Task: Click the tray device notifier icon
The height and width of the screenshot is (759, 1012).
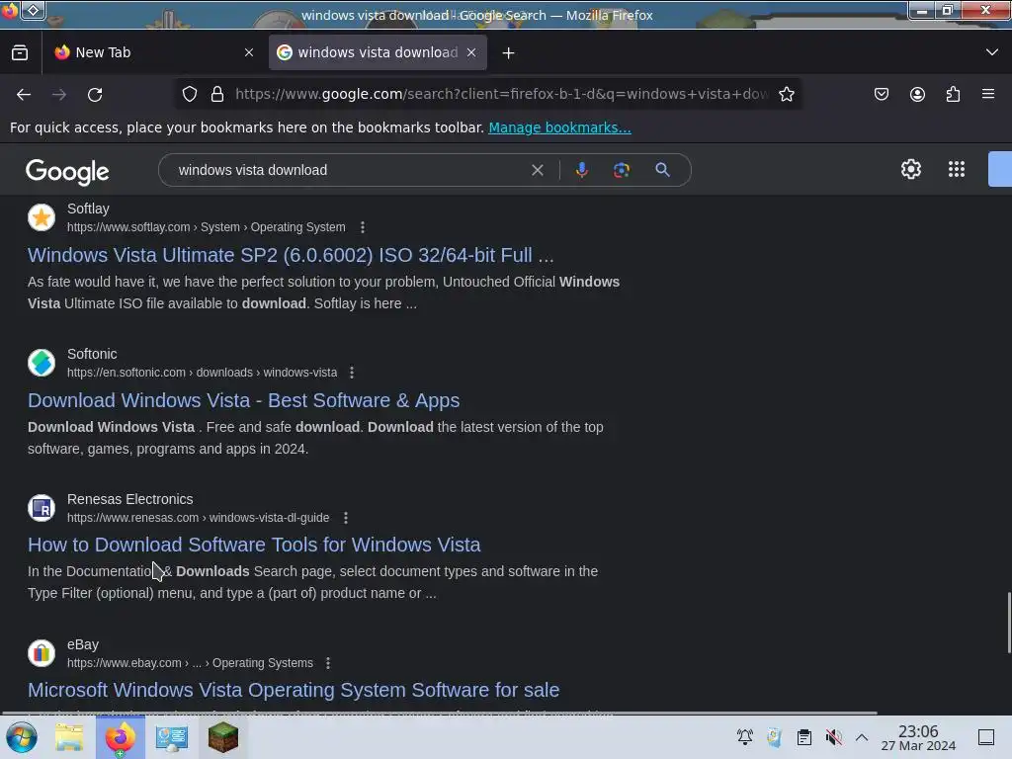Action: click(x=774, y=737)
